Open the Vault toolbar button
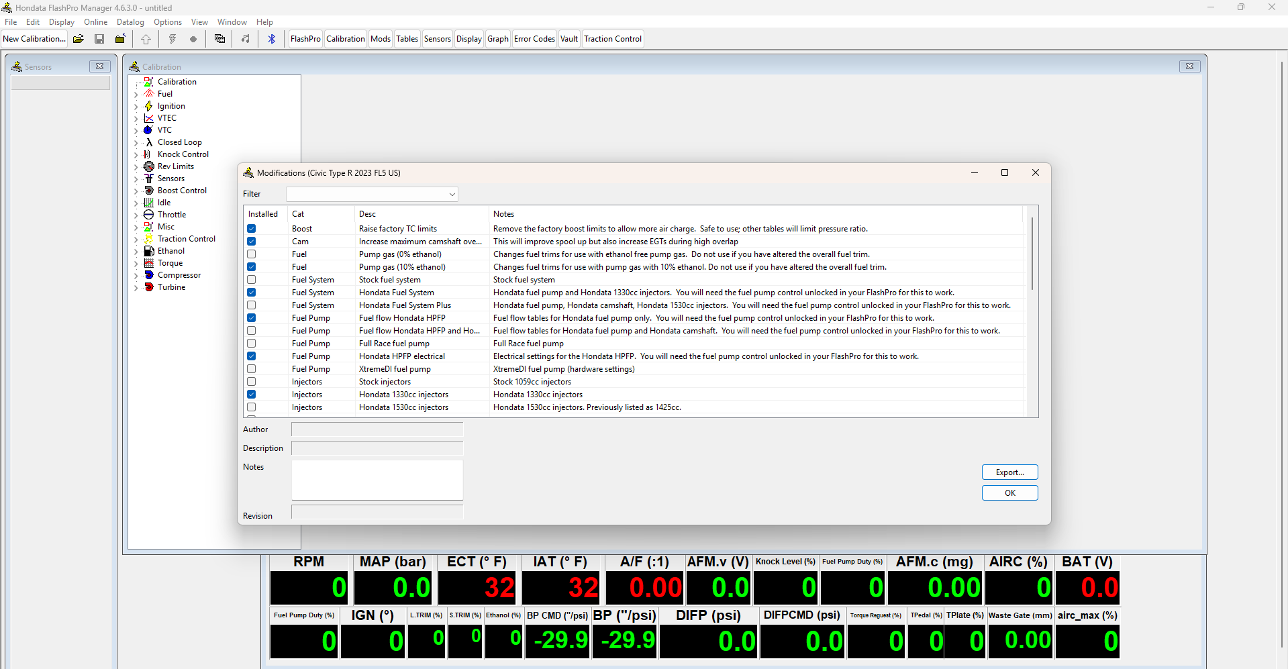1288x669 pixels. 569,39
